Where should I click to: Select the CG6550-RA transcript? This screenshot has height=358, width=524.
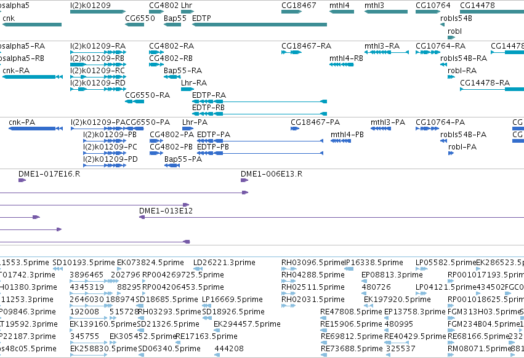pyautogui.click(x=135, y=102)
